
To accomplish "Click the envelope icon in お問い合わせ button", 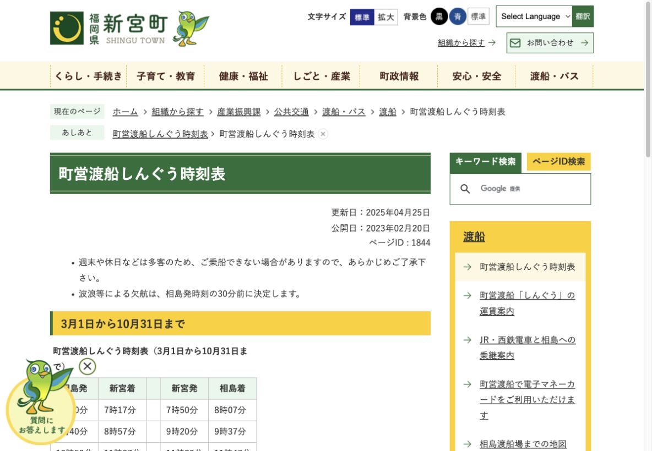I will tap(515, 43).
